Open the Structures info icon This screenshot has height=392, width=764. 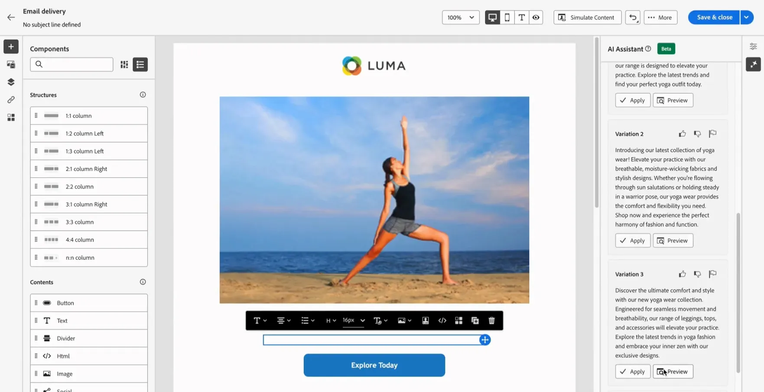(x=143, y=95)
